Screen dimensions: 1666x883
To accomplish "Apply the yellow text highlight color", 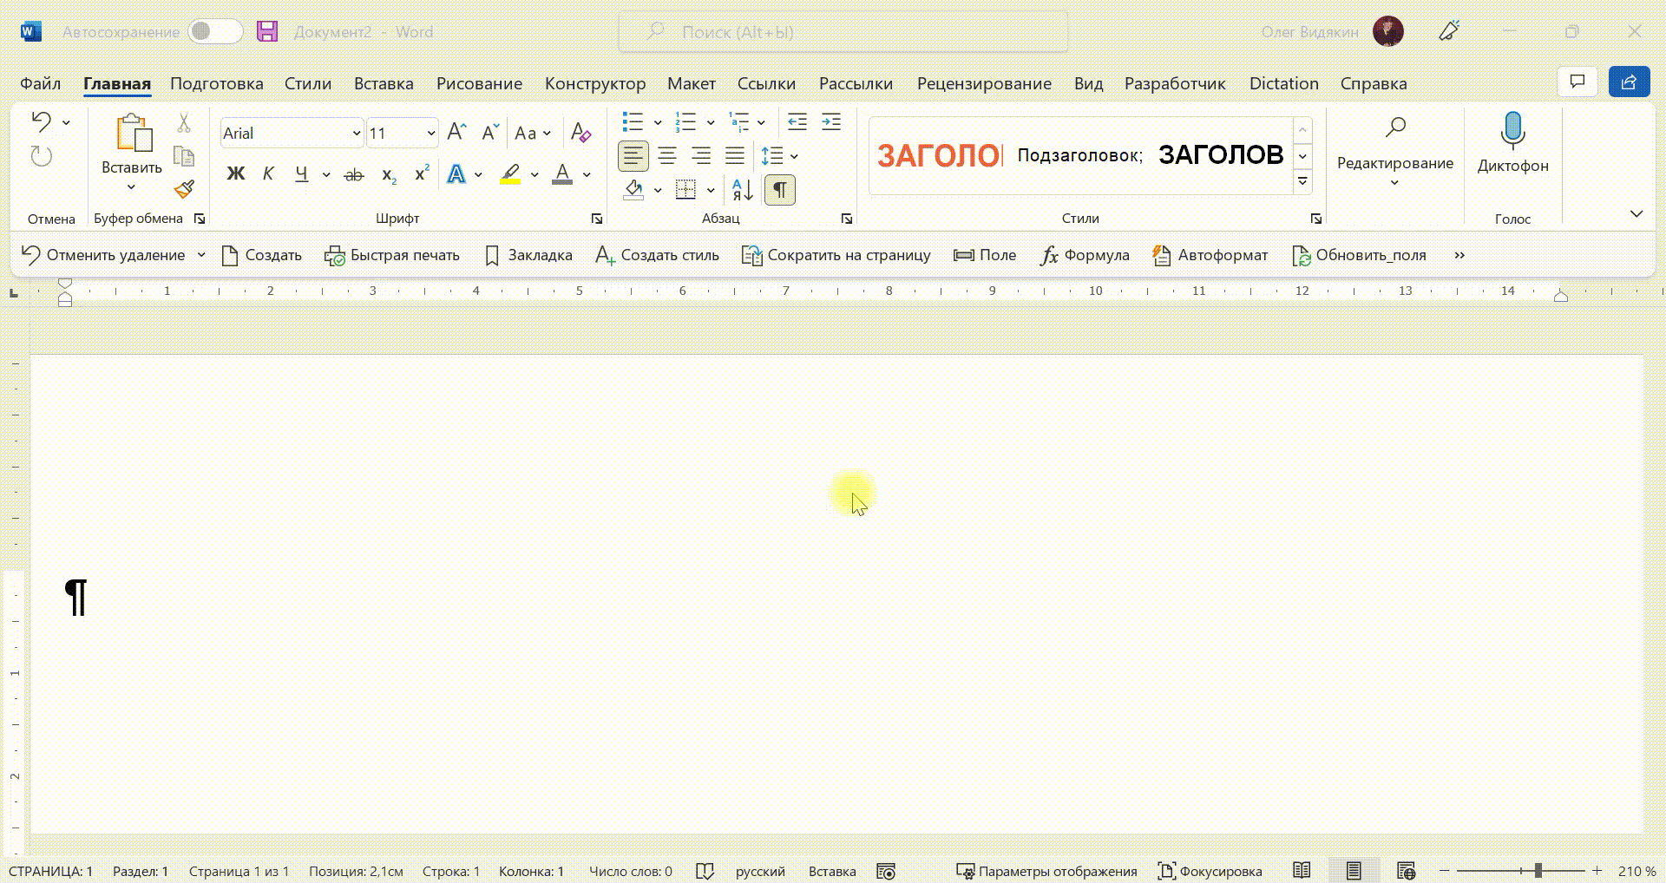I will [510, 174].
